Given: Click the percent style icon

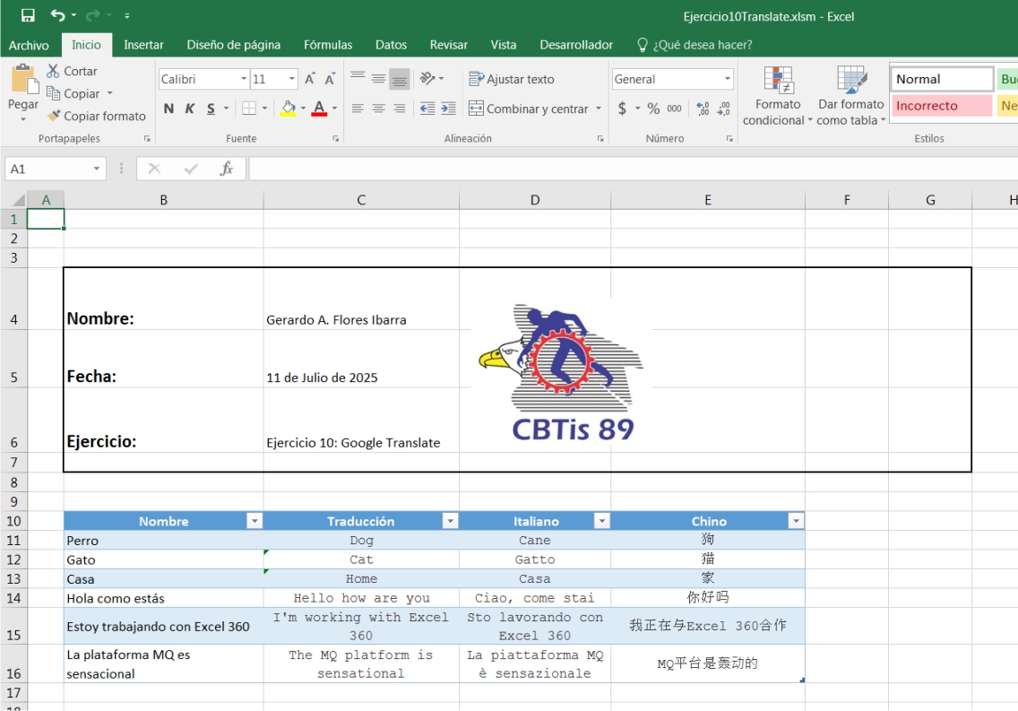Looking at the screenshot, I should tap(653, 108).
